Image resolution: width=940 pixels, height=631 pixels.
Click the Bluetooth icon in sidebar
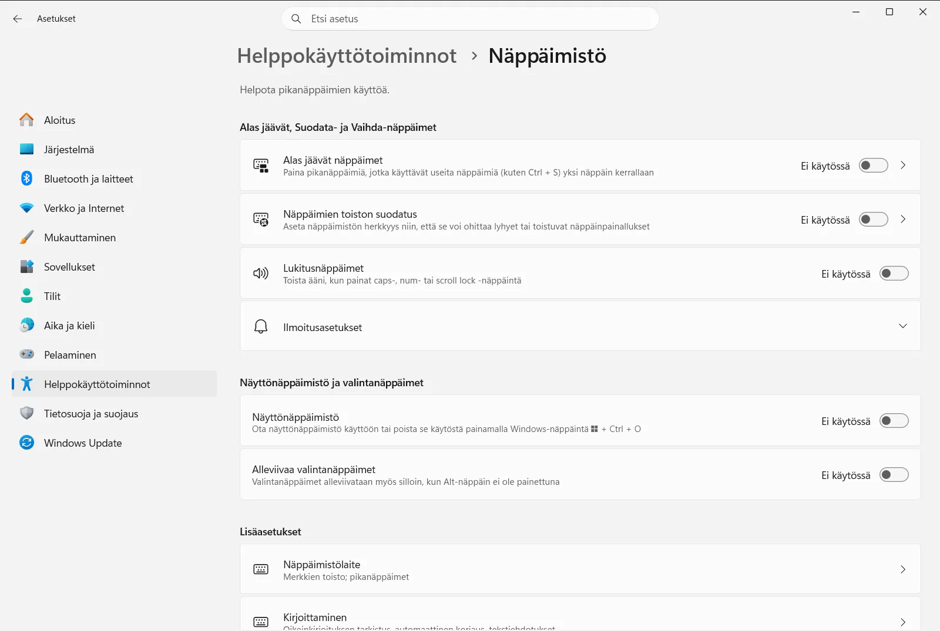point(26,178)
